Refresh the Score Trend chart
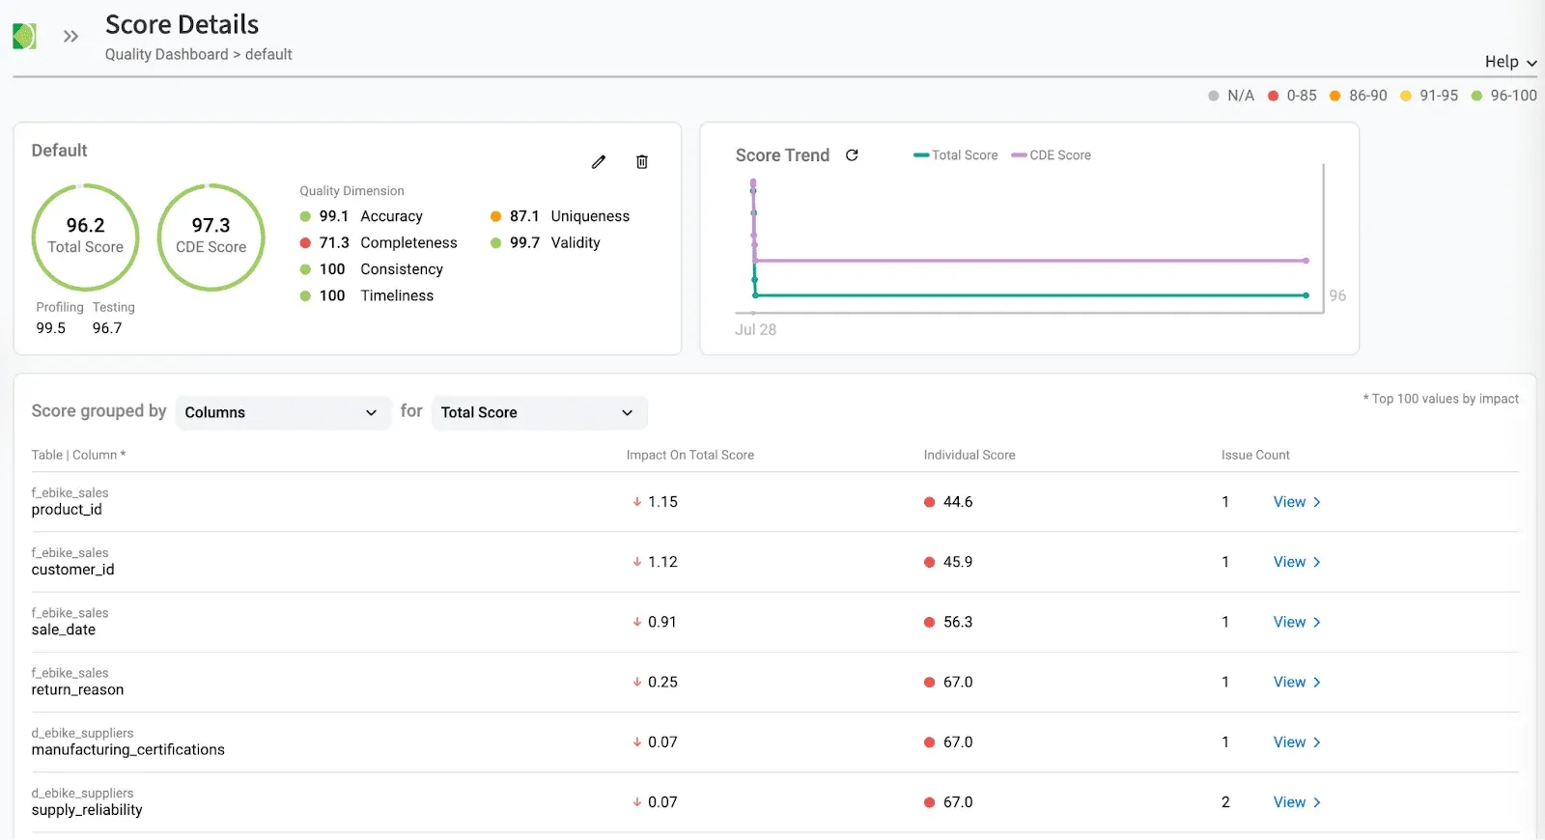 pos(852,155)
